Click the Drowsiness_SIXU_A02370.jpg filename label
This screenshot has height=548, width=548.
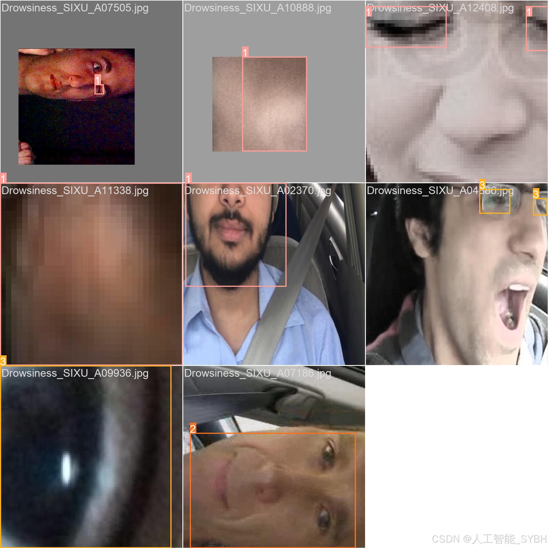pos(257,191)
